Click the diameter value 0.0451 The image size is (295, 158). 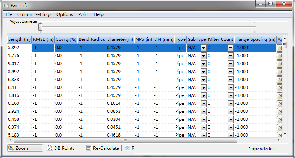(x=114, y=127)
